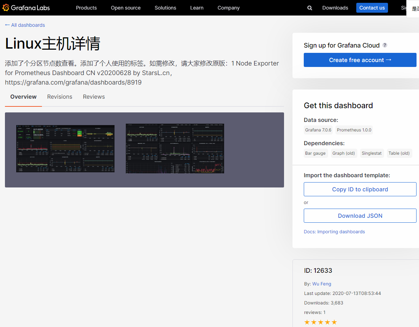
Task: Click the Sign up for Grafana Cloud heading
Action: point(342,45)
